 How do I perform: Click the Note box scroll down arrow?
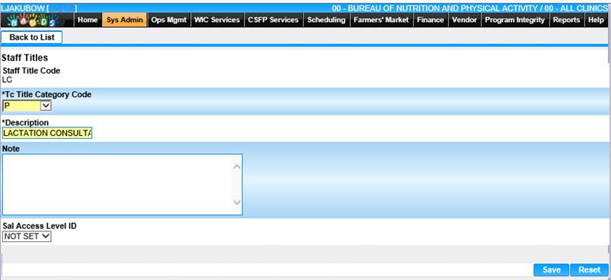(x=237, y=203)
